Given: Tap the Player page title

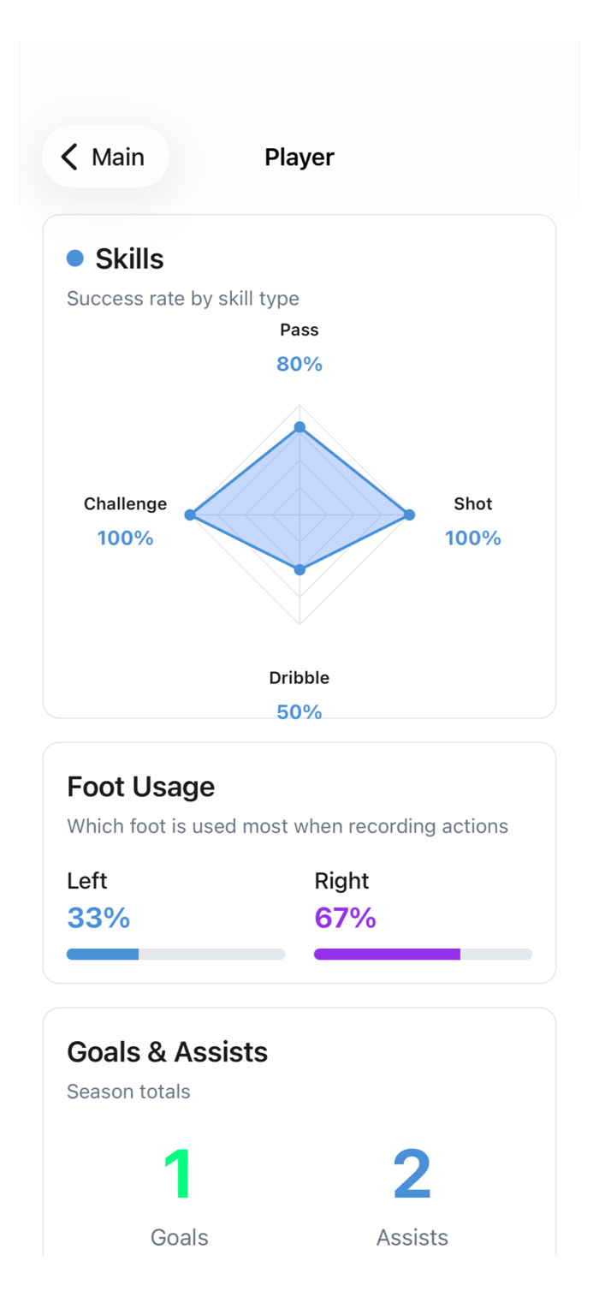Looking at the screenshot, I should pyautogui.click(x=299, y=157).
